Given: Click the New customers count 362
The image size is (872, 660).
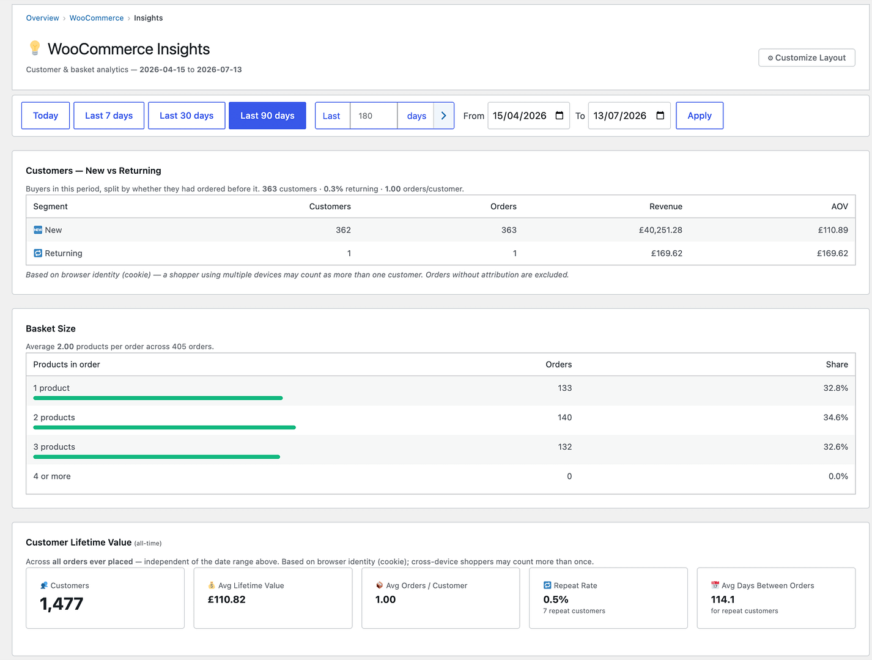Looking at the screenshot, I should click(x=343, y=230).
